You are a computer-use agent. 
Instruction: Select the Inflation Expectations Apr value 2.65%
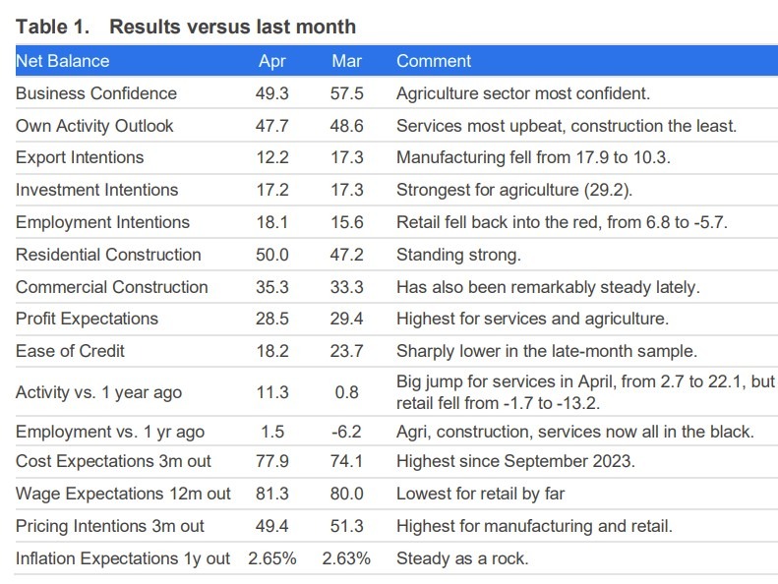pyautogui.click(x=272, y=558)
